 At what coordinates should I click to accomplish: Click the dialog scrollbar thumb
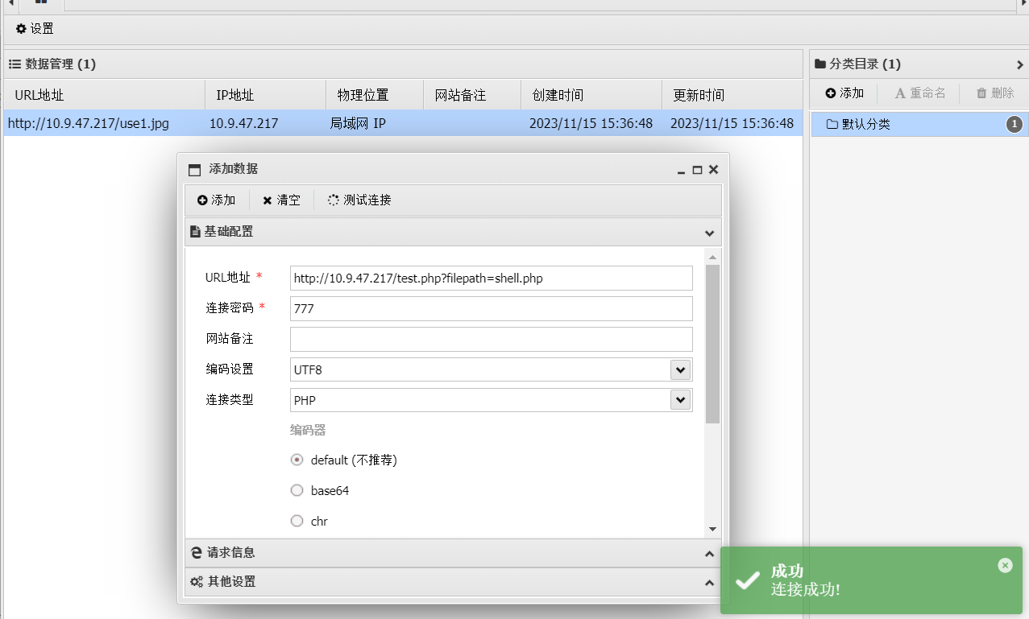(712, 344)
